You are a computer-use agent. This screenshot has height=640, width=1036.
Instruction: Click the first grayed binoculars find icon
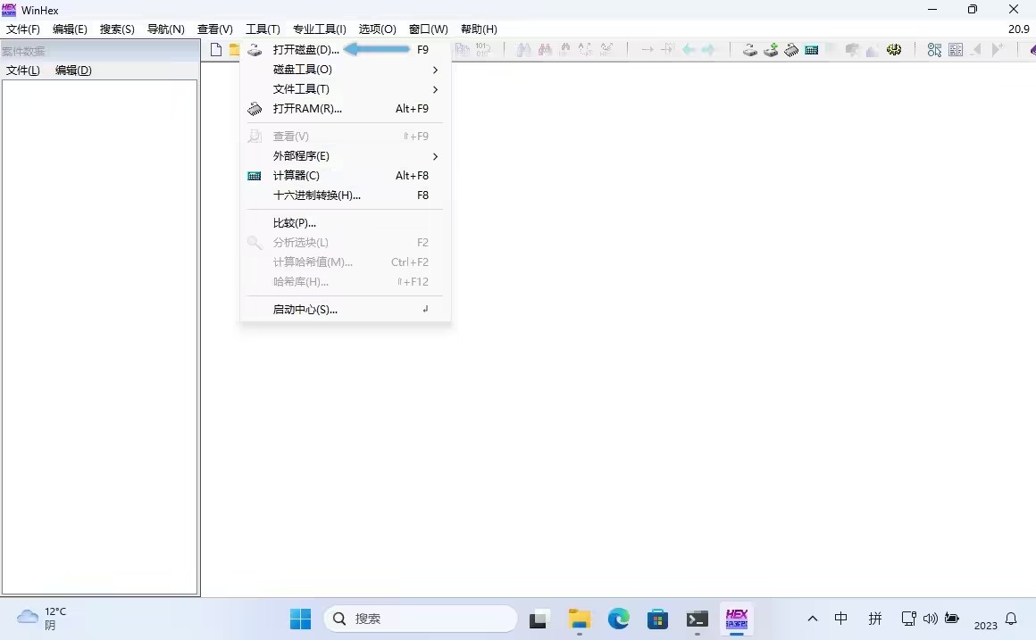(523, 49)
